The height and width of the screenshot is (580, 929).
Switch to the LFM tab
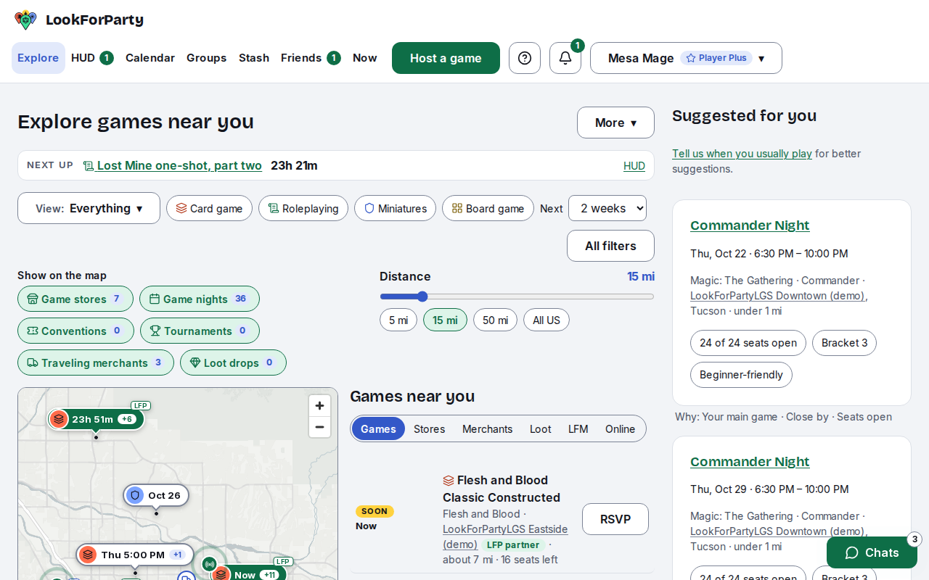pos(578,428)
